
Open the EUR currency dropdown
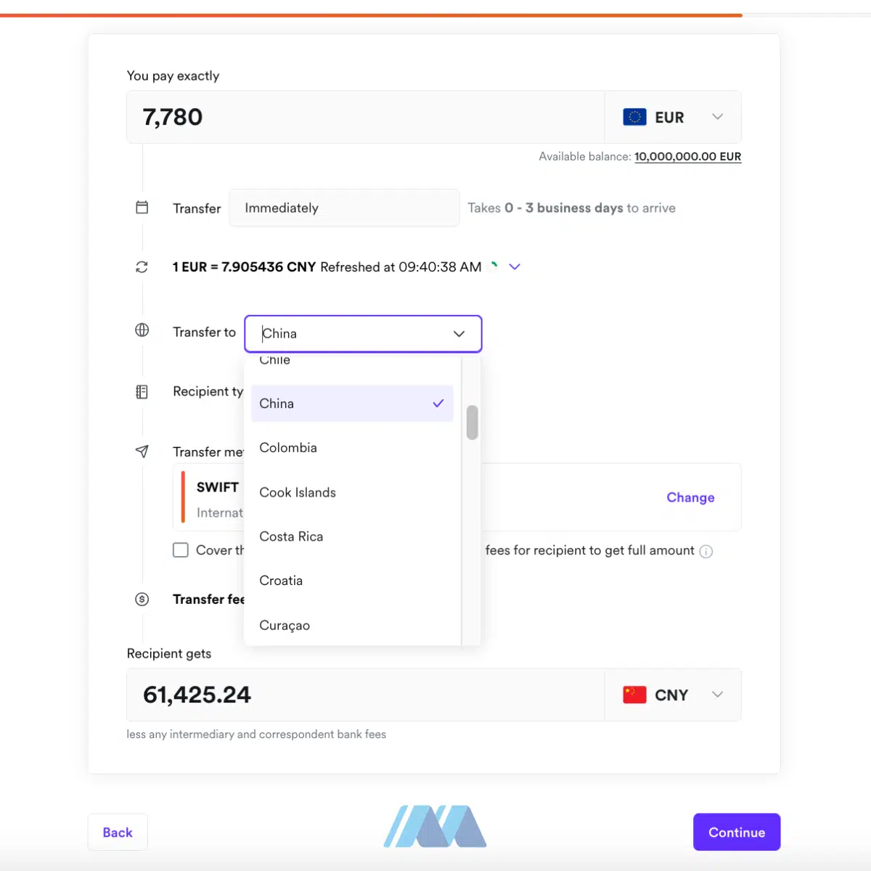pos(673,117)
